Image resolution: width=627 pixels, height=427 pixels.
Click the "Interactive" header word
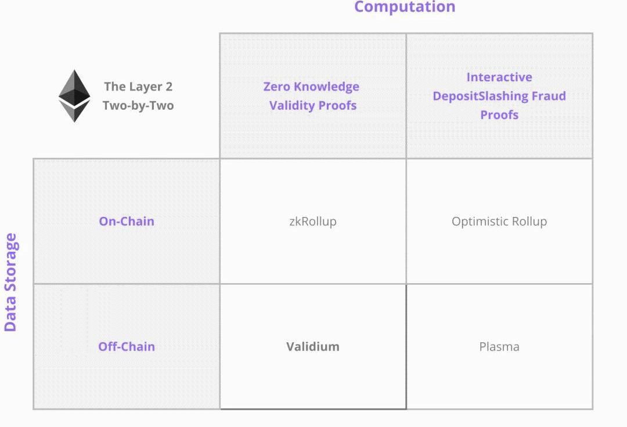[499, 77]
